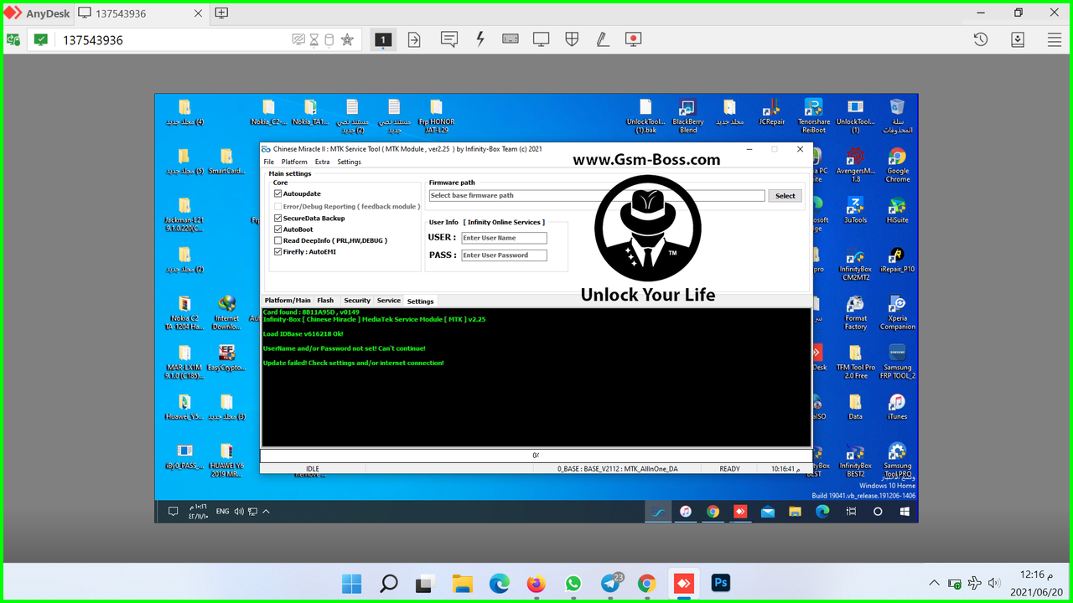Open 3uTools desktop shortcut
Image resolution: width=1073 pixels, height=603 pixels.
click(855, 210)
